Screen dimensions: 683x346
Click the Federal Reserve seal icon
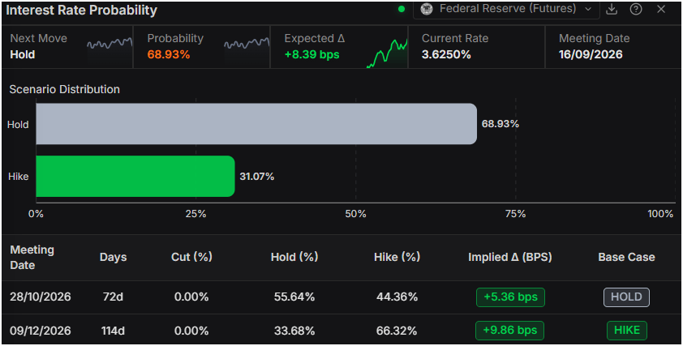coord(427,9)
